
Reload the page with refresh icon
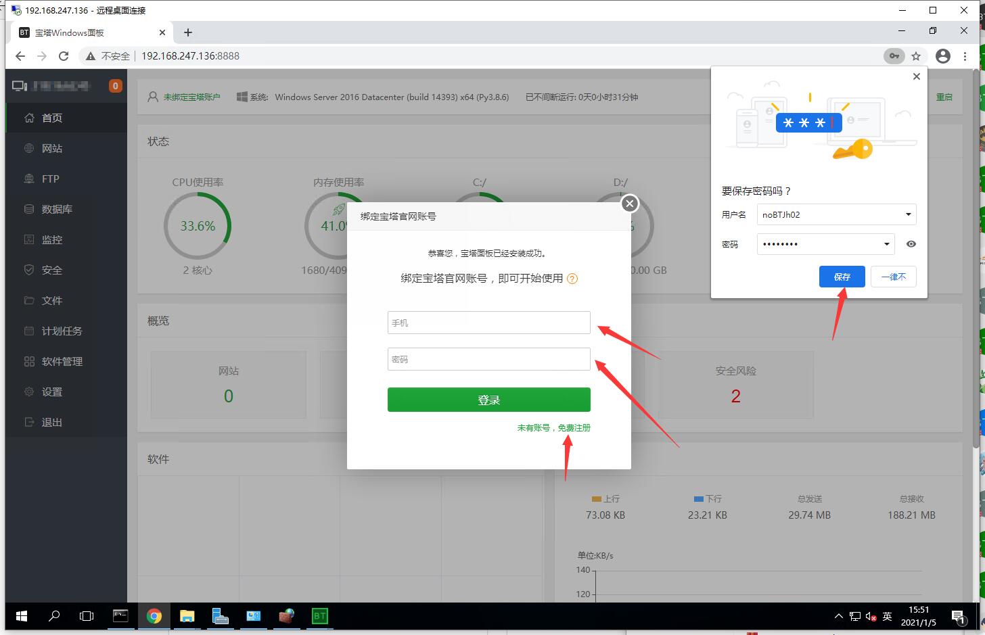pos(64,56)
